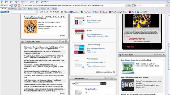170x95 pixels.
Task: Click the blue TabTab logo button in the toolbar
Action: [x=2, y=12]
